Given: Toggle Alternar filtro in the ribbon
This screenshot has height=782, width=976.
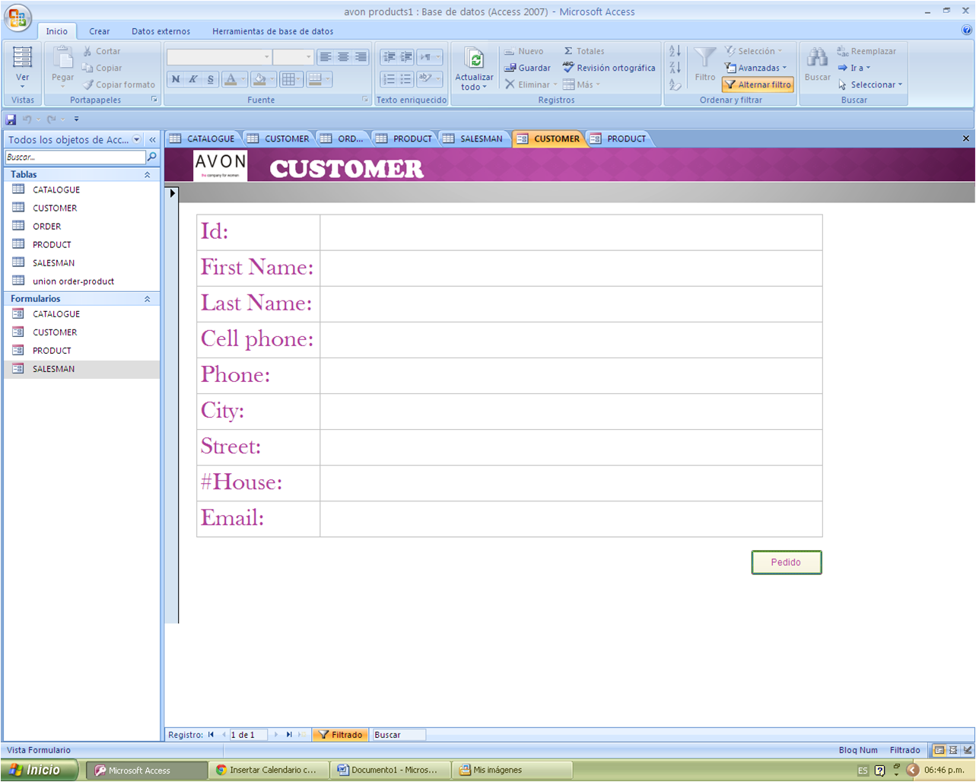Looking at the screenshot, I should tap(756, 84).
